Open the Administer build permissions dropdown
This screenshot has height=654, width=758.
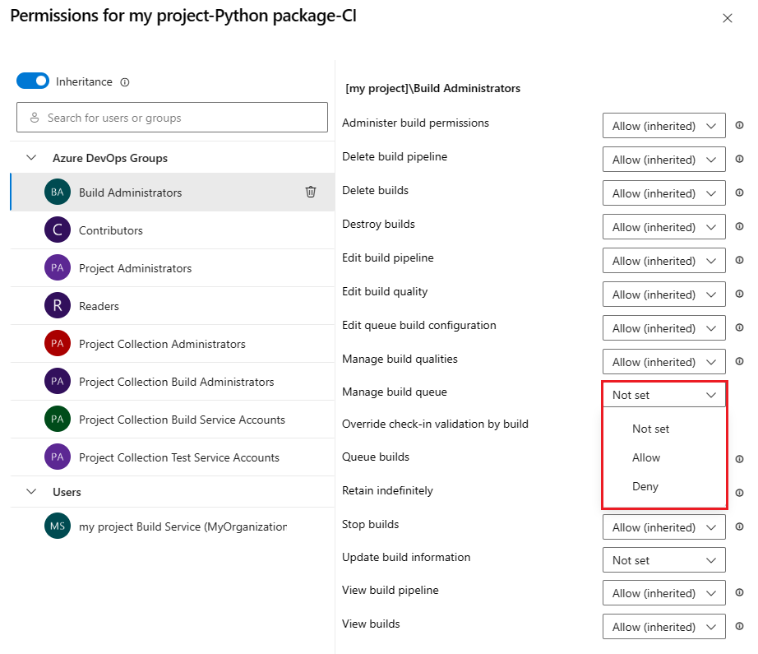[663, 126]
